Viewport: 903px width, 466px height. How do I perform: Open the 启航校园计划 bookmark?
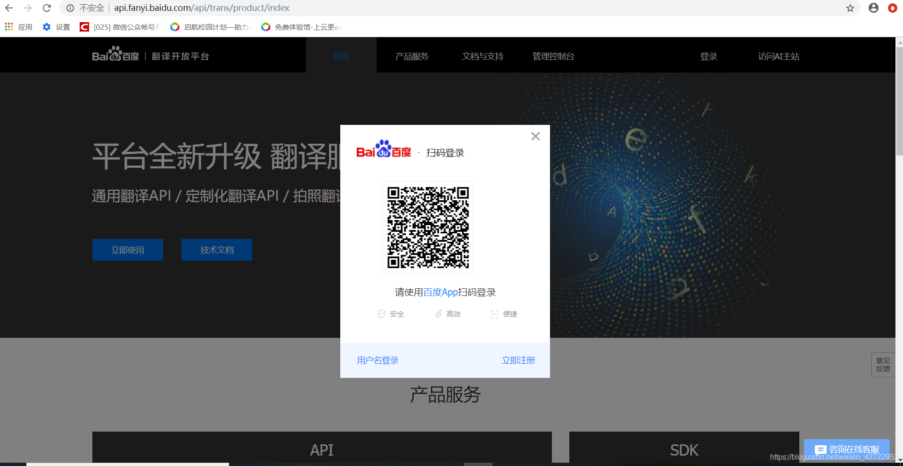210,27
